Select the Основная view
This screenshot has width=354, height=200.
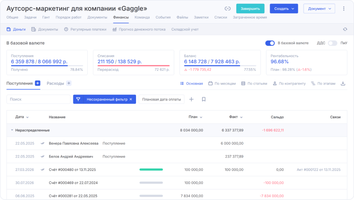pyautogui.click(x=191, y=83)
